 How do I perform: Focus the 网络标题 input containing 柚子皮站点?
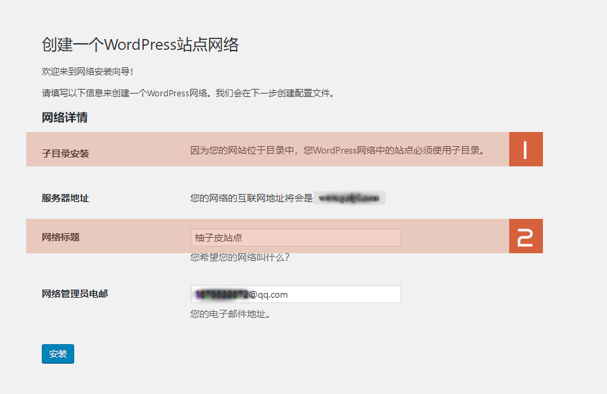(295, 238)
